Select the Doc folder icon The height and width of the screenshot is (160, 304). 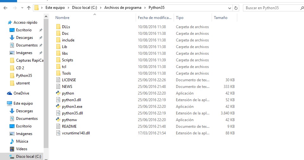[x=58, y=33]
